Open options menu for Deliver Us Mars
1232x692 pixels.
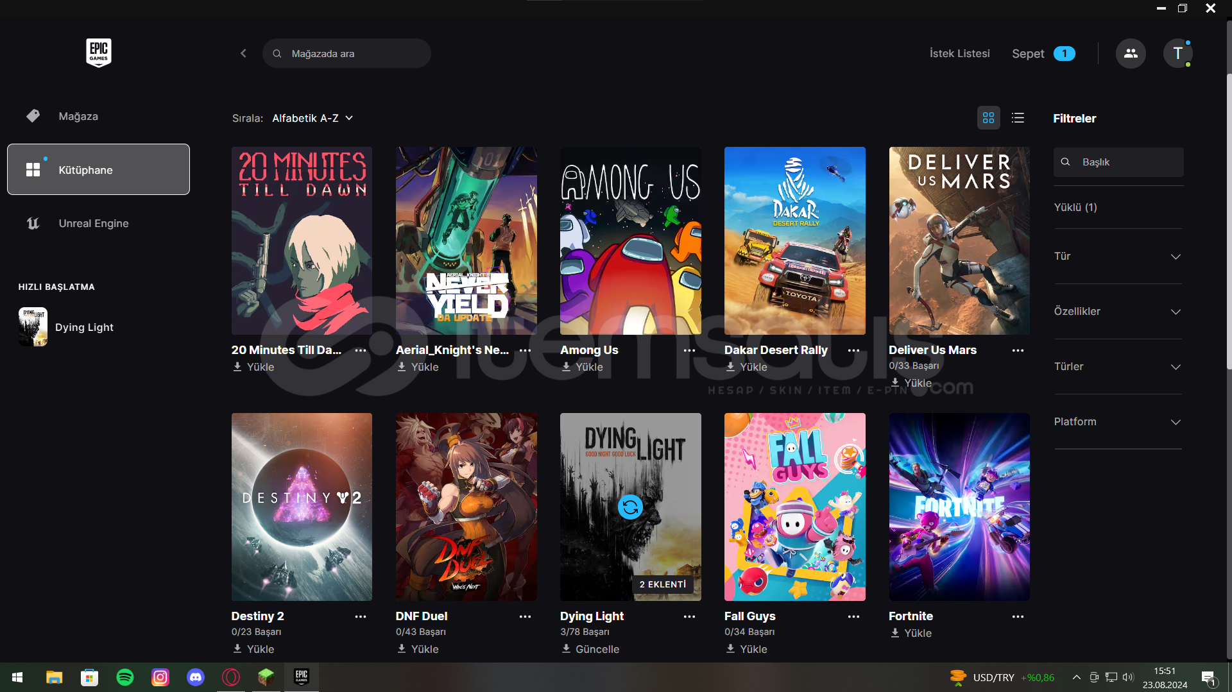pos(1018,350)
